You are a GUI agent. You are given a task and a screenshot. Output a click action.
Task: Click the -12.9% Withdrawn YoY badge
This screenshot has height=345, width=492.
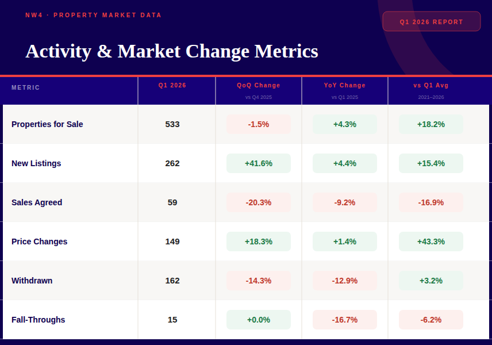tap(345, 281)
